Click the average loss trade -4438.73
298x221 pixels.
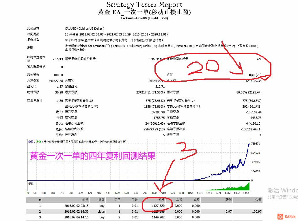coord(255,118)
